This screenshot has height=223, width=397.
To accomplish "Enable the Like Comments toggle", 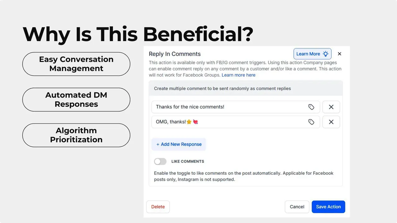I will click(x=160, y=161).
